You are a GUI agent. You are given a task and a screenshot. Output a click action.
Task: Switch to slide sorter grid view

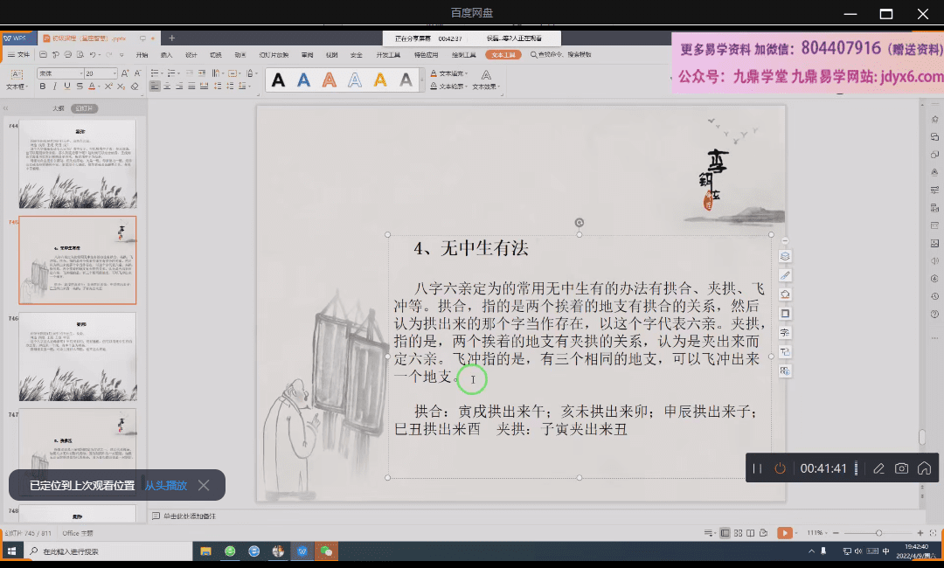click(739, 533)
